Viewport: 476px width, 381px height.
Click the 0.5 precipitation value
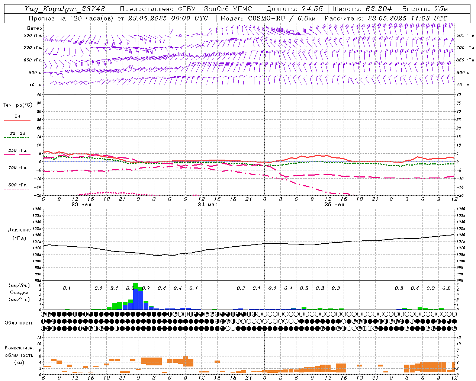pos(304,288)
